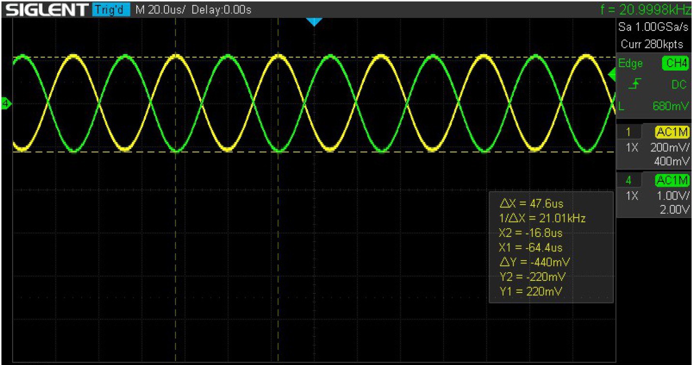Select the Edge trigger type label
This screenshot has width=693, height=365.
click(x=631, y=64)
